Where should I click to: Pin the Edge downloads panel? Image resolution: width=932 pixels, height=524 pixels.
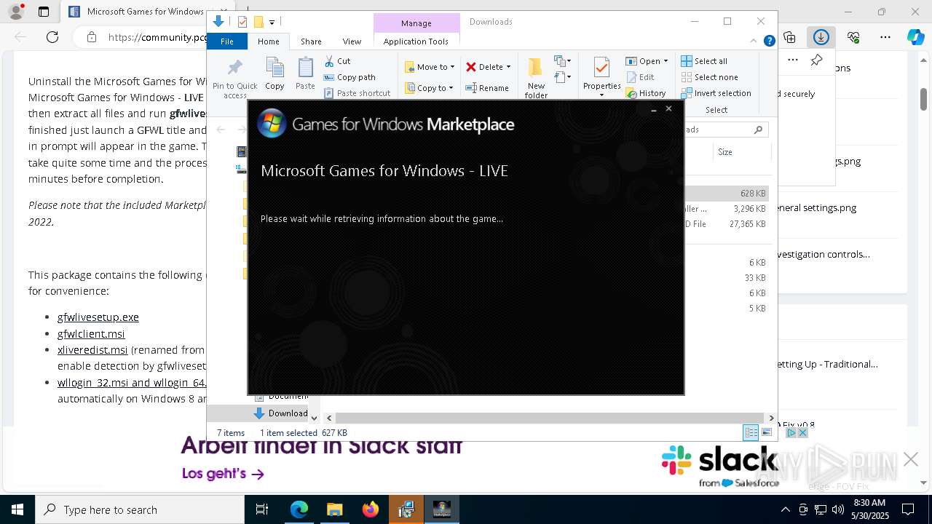pyautogui.click(x=817, y=60)
